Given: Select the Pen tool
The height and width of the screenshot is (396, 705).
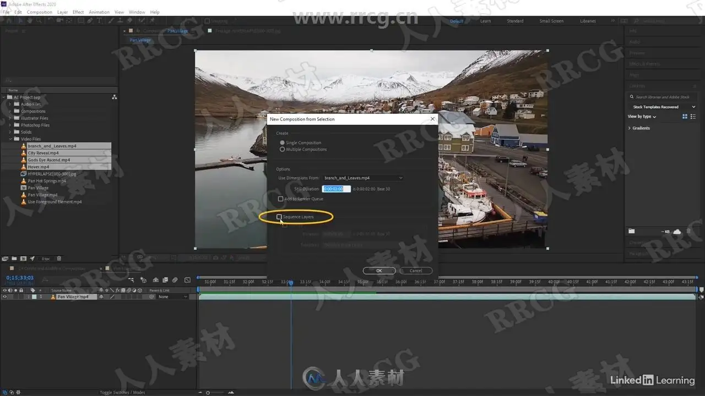Looking at the screenshot, I should (x=90, y=20).
